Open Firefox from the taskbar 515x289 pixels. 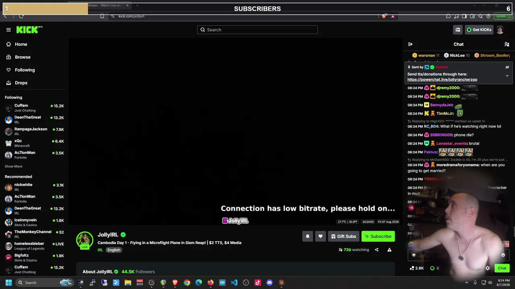[x=210, y=283]
